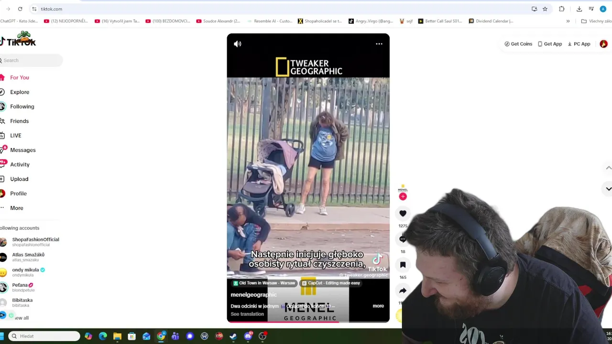Open the Activity notifications
612x344 pixels.
15,164
